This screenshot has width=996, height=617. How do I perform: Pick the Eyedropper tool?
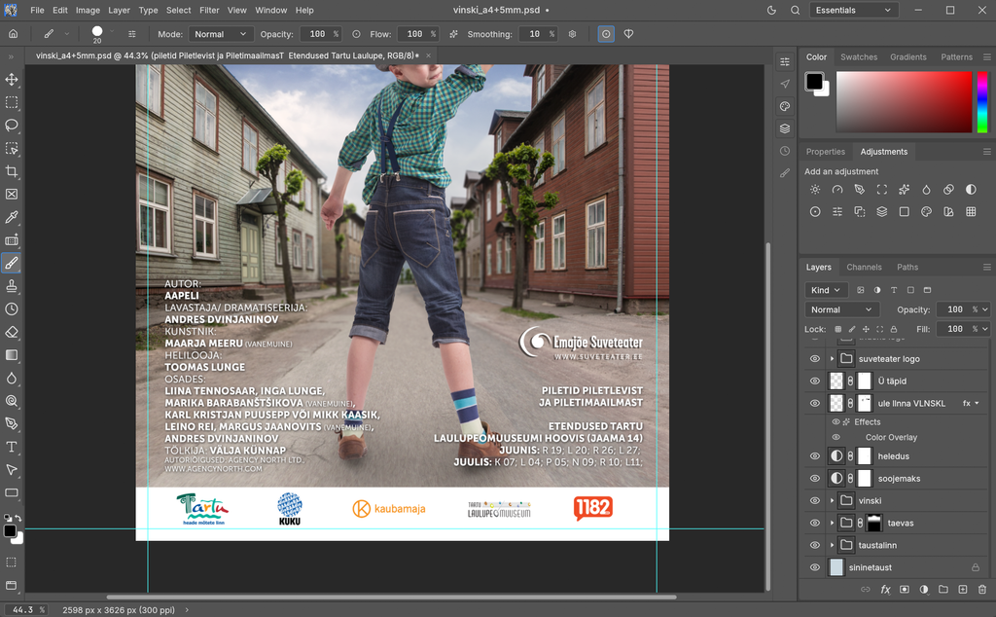coord(12,217)
